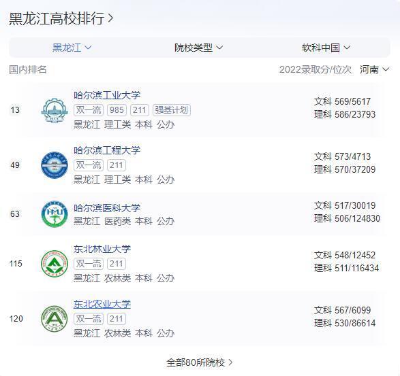The image size is (400, 376).
Task: Open the 软科中国 ranking source dropdown
Action: pyautogui.click(x=326, y=48)
